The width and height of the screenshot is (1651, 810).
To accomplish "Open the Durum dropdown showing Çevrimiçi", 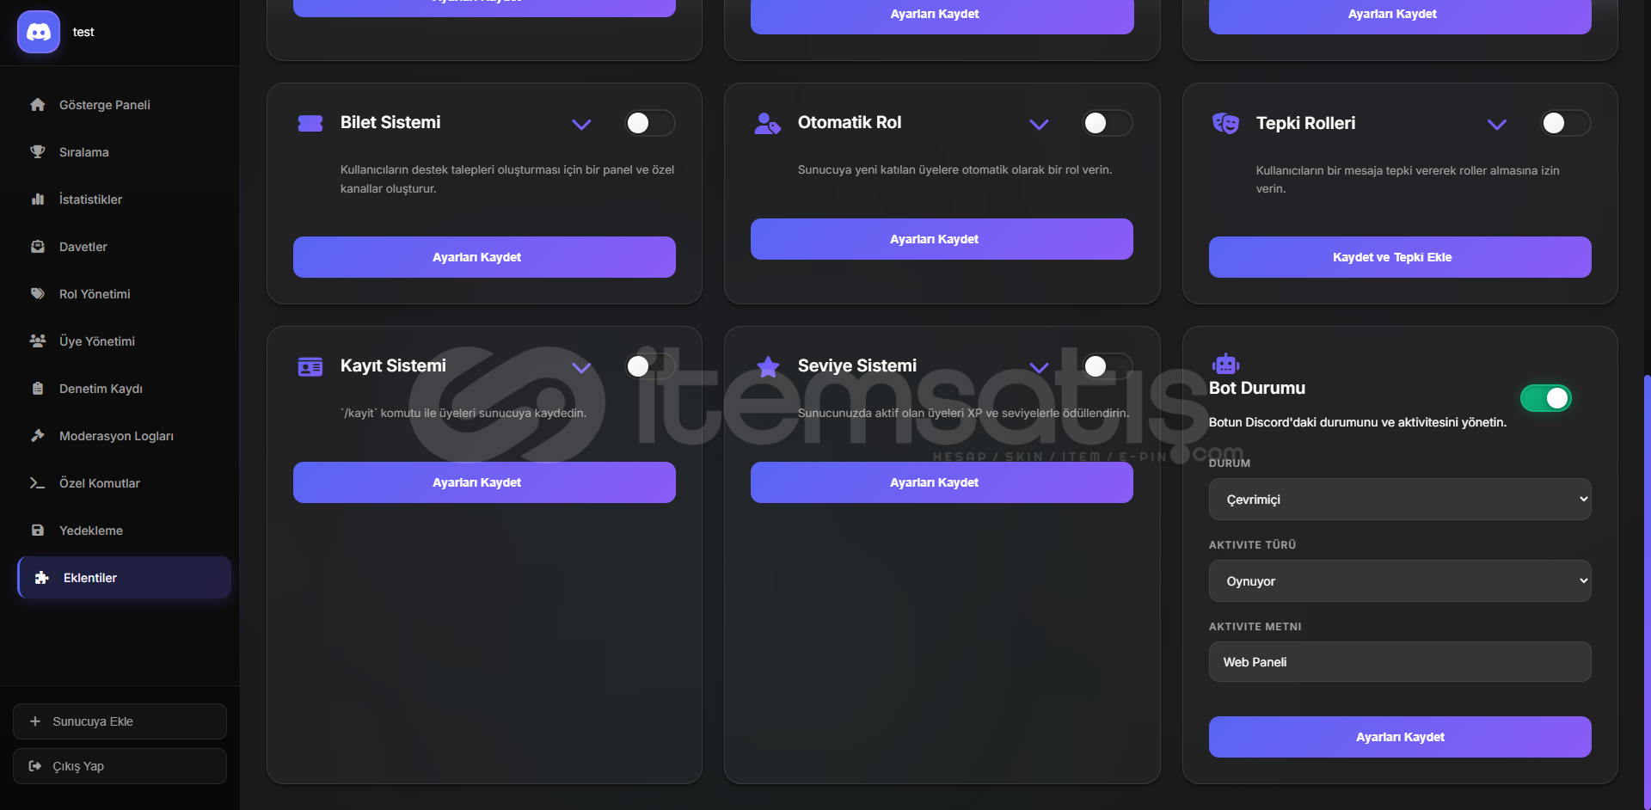I will (x=1400, y=500).
